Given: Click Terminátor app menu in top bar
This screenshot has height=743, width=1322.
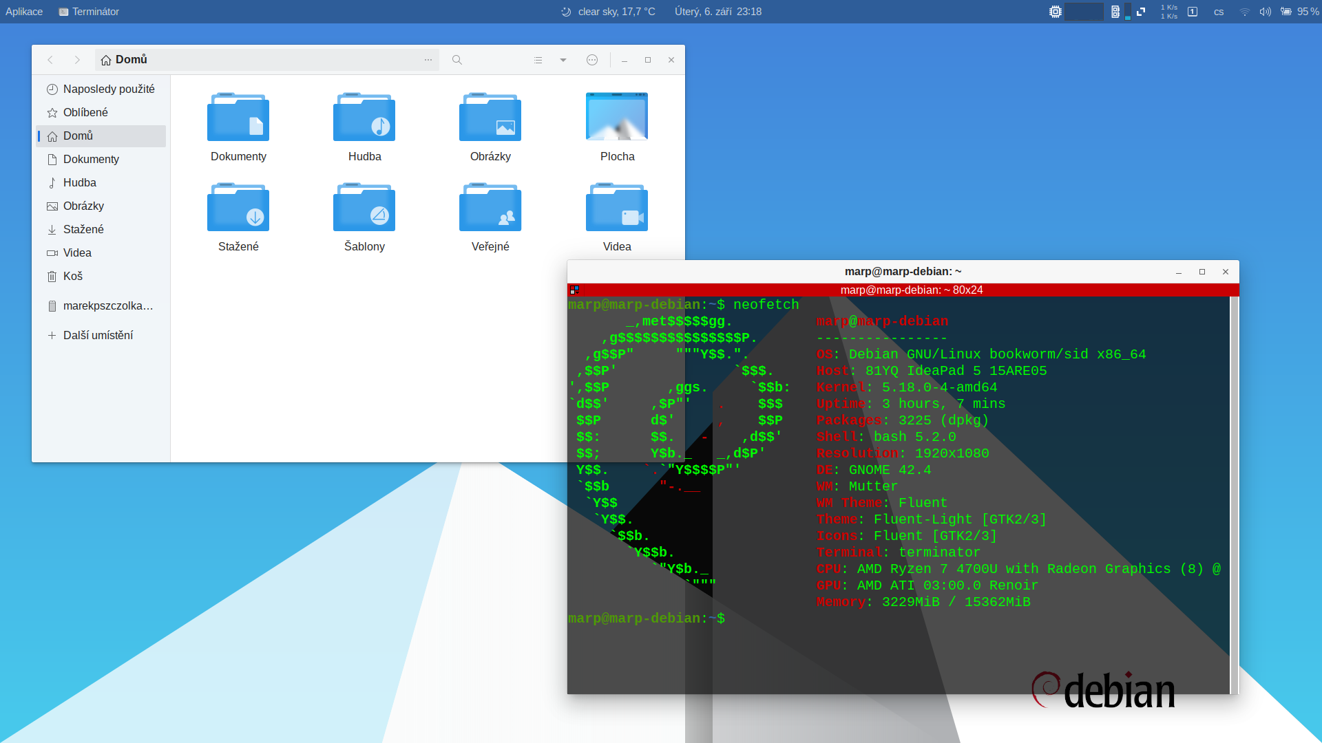Looking at the screenshot, I should click(x=90, y=12).
